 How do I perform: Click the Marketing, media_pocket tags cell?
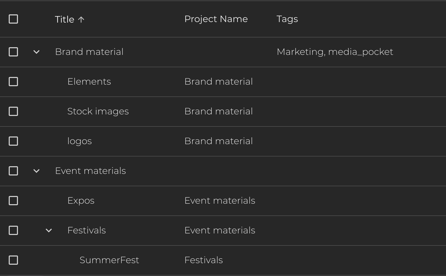335,52
